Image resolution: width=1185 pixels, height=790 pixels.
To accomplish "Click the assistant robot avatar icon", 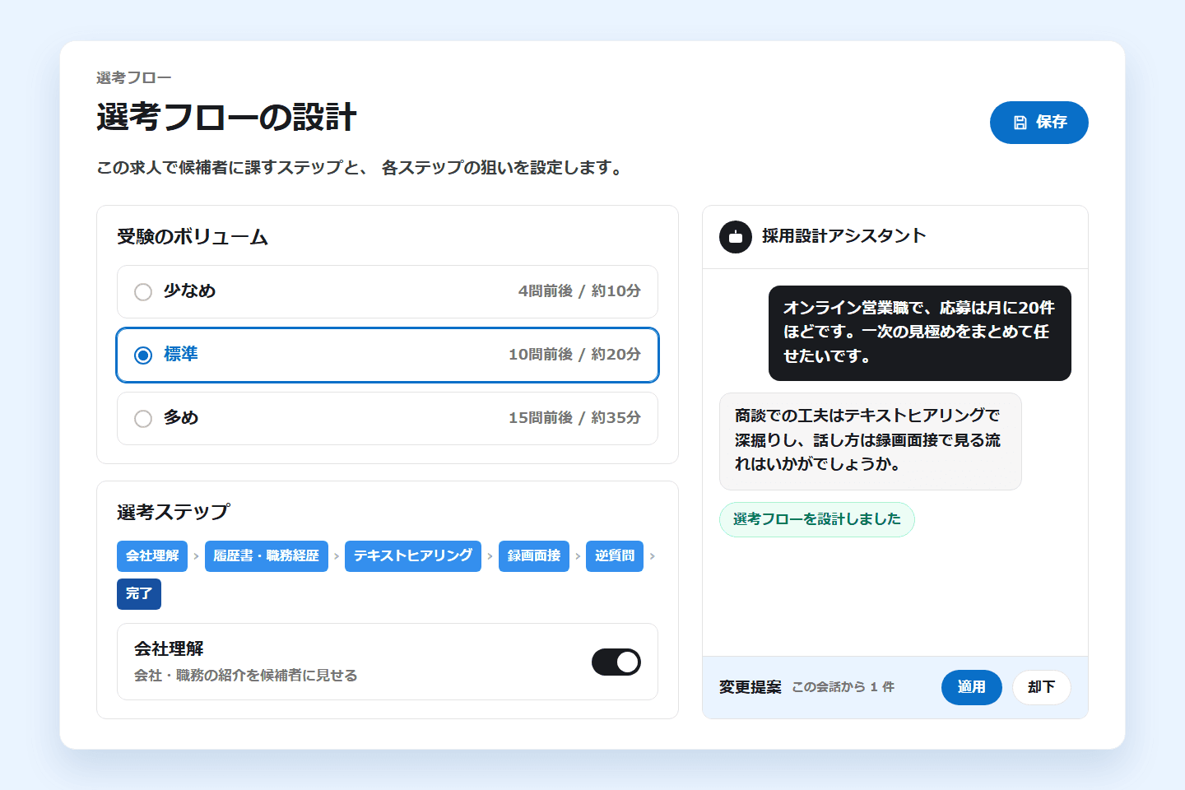I will point(736,237).
